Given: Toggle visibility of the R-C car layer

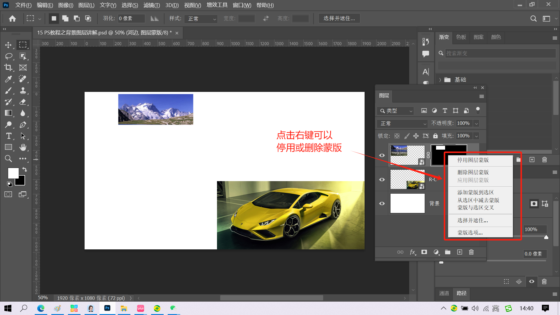Looking at the screenshot, I should (382, 180).
